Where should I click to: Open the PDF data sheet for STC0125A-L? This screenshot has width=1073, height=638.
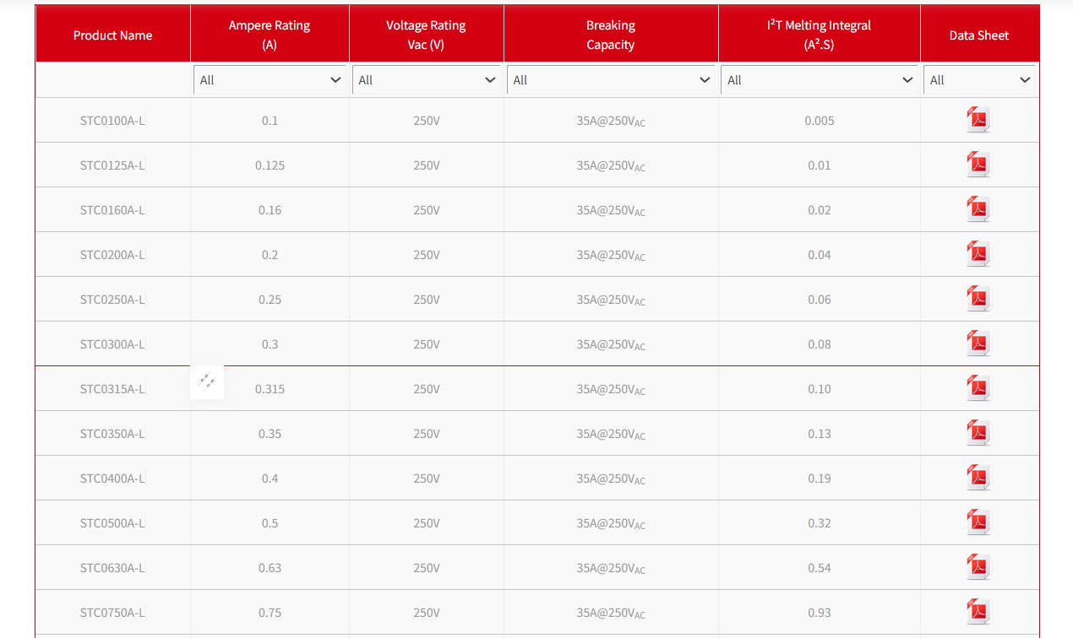pyautogui.click(x=978, y=165)
